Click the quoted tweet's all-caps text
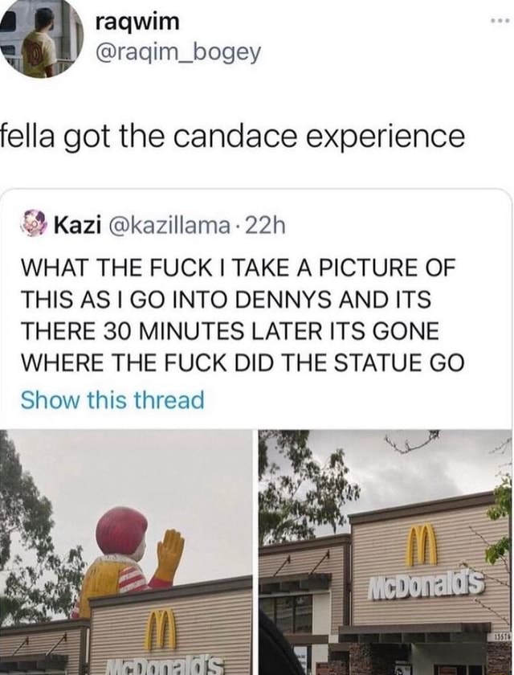This screenshot has width=514, height=675. point(243,314)
